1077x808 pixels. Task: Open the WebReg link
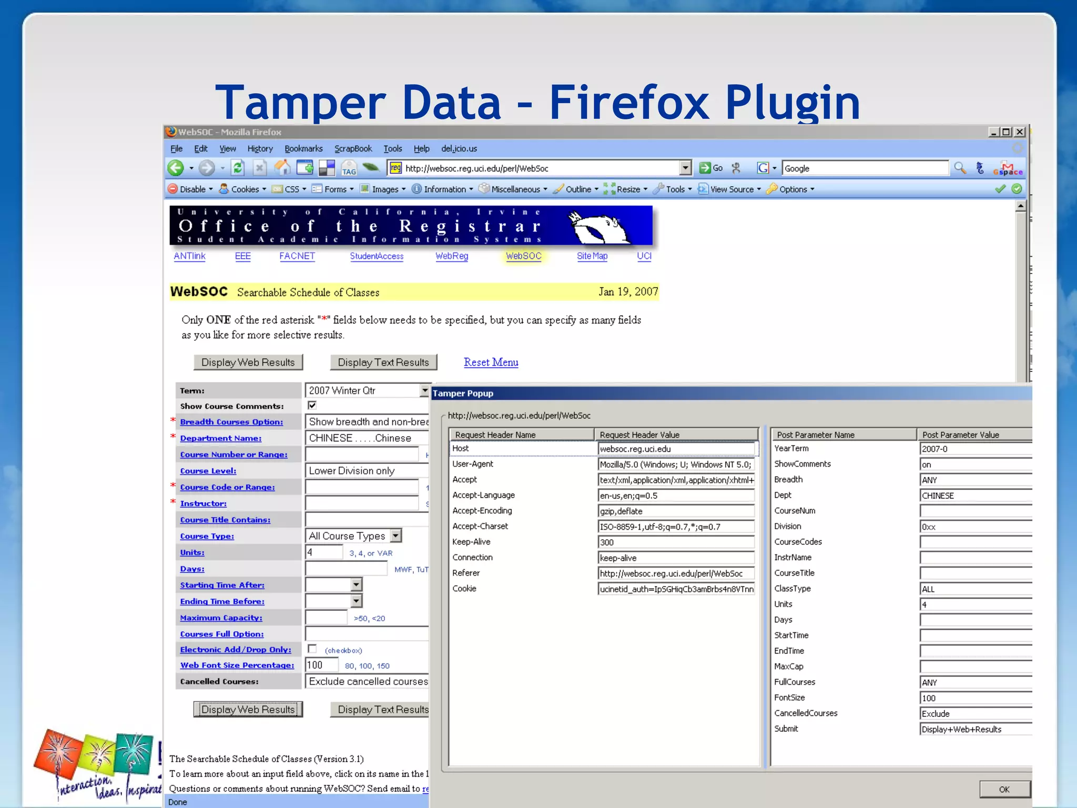coord(452,256)
